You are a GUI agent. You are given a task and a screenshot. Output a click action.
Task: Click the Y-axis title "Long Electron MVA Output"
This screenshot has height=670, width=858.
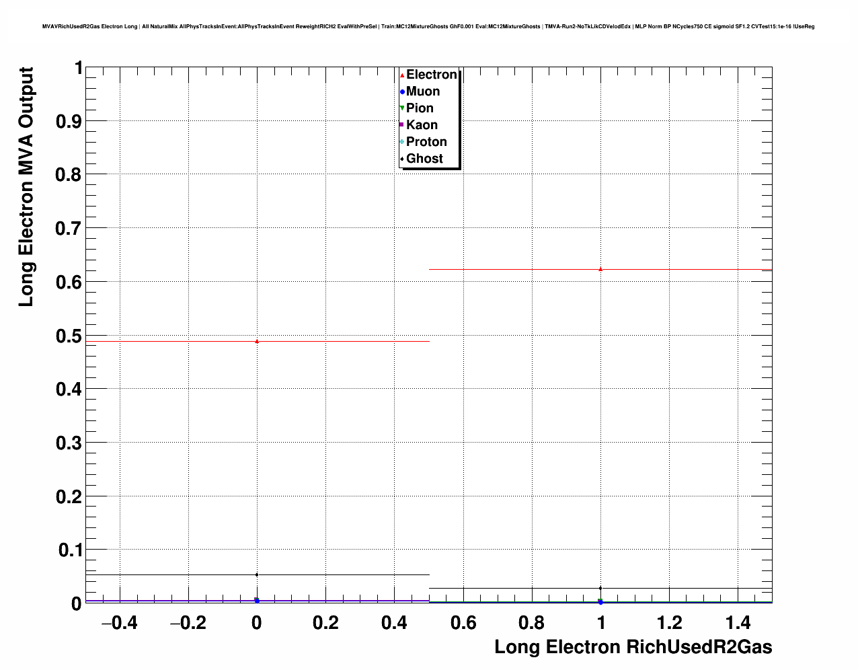pyautogui.click(x=26, y=187)
